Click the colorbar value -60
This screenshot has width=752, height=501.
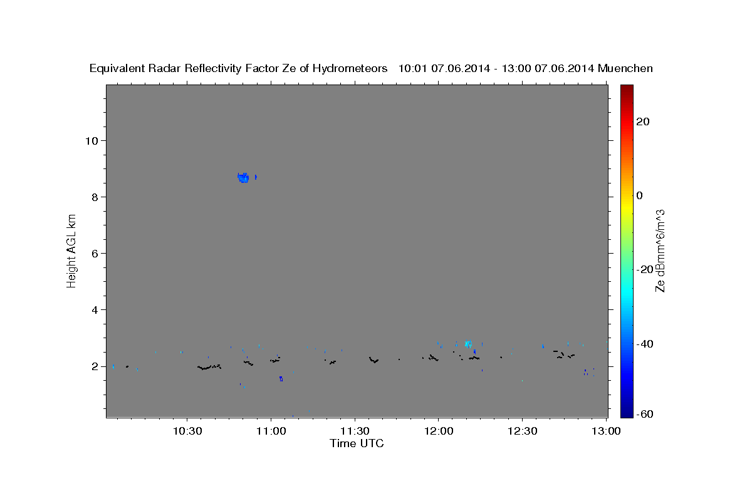click(x=644, y=414)
